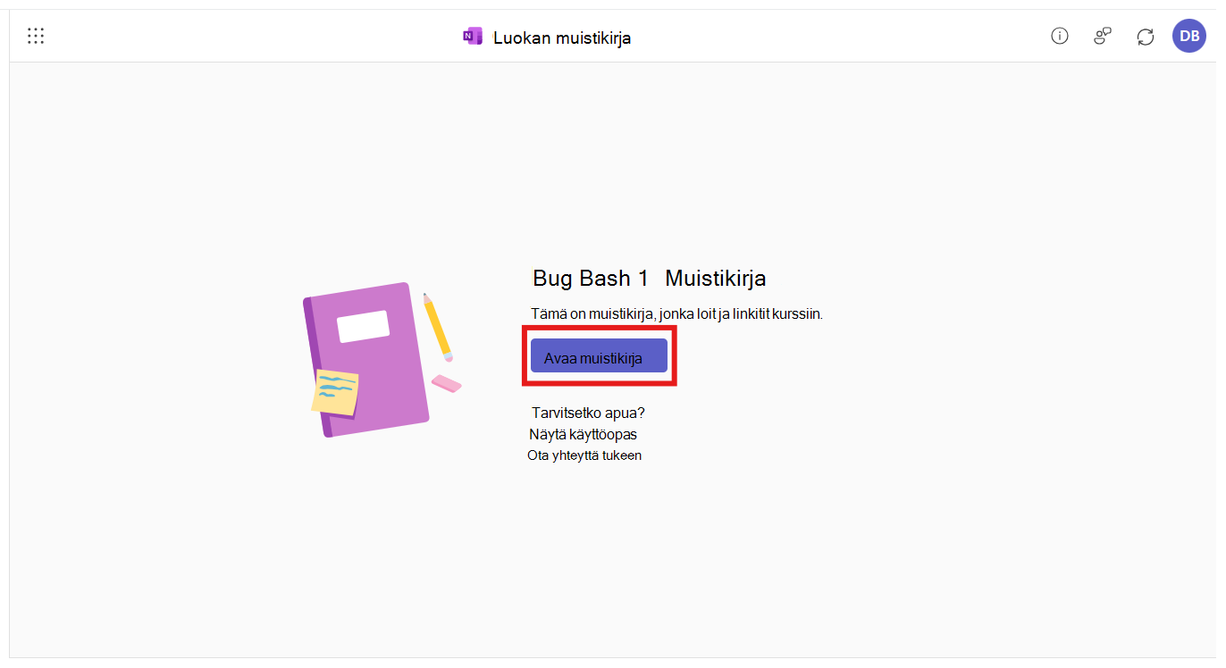Click the Tarvitsetko apua? text
Viewport: 1226px width, 668px height.
(588, 413)
